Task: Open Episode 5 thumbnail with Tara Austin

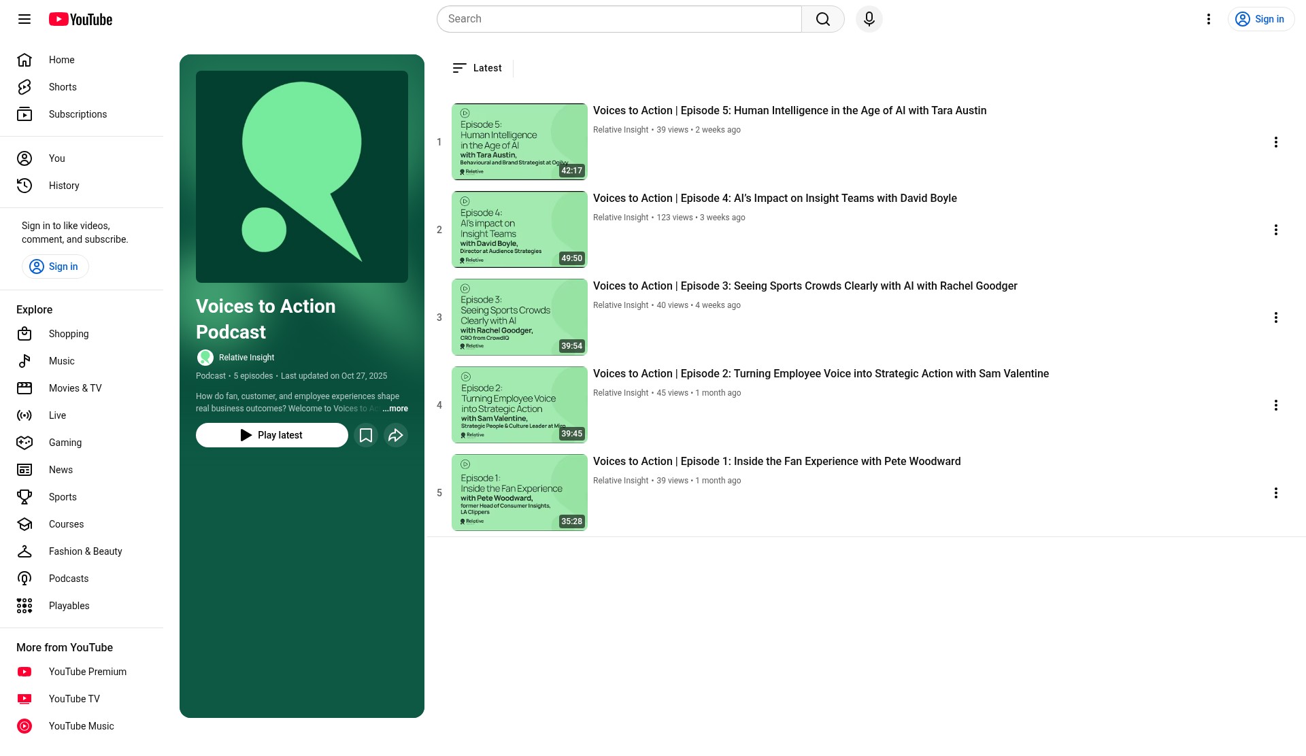Action: [520, 141]
